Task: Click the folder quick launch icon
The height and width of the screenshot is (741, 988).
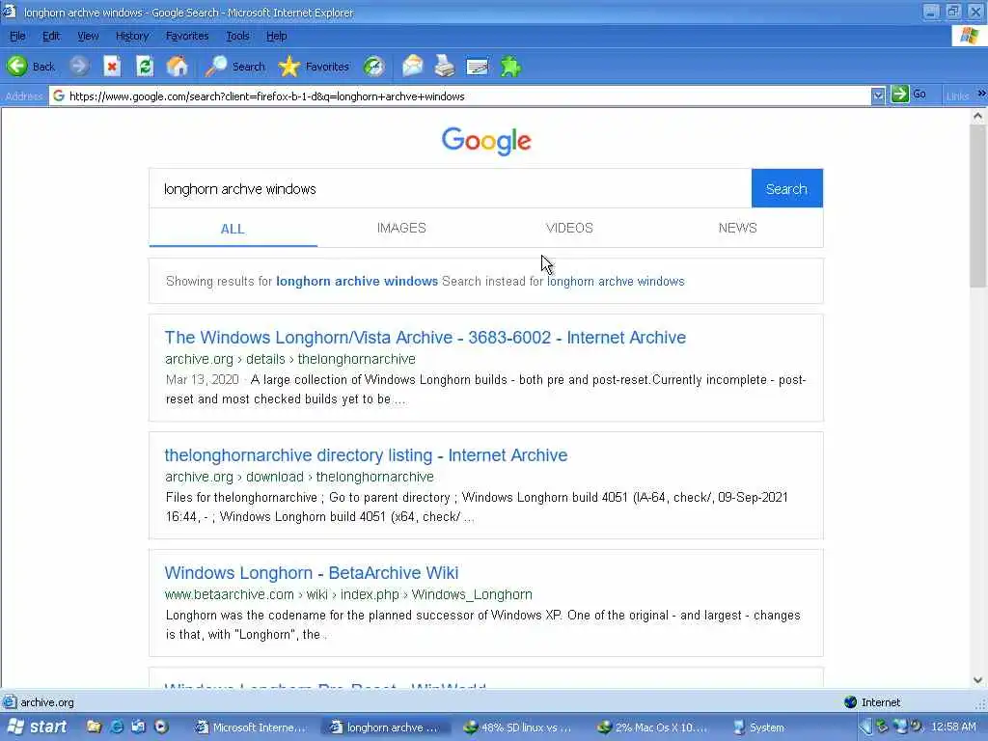Action: 94,727
